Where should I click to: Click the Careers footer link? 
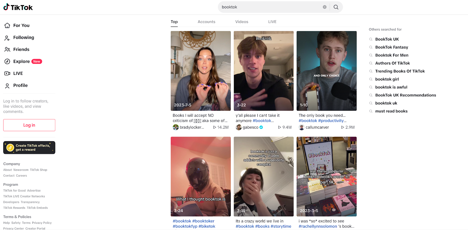pyautogui.click(x=21, y=176)
